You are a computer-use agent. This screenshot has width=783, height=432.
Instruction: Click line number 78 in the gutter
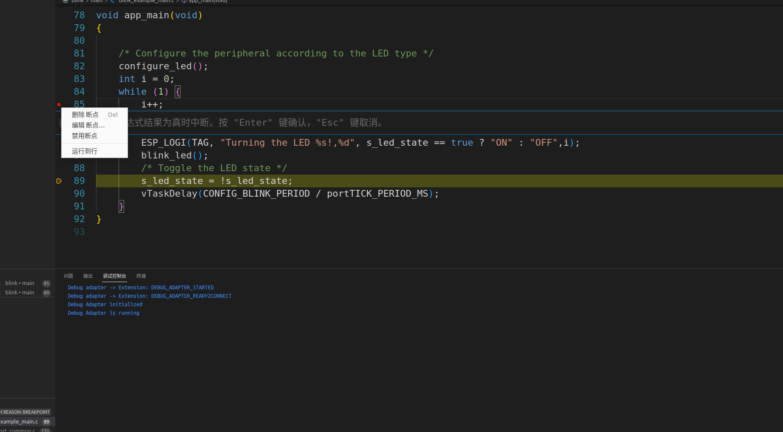pyautogui.click(x=79, y=15)
